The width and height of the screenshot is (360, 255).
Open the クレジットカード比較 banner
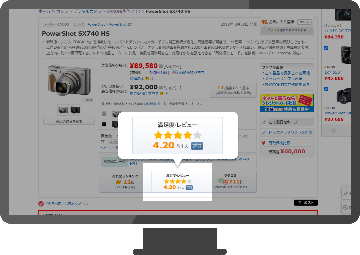point(287,103)
